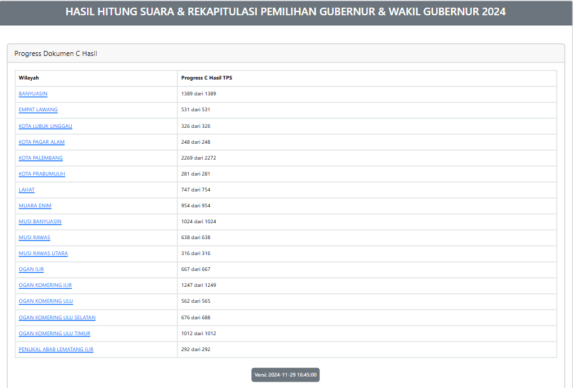
Task: Open MUSI RAWAS UTARA results
Action: 43,253
